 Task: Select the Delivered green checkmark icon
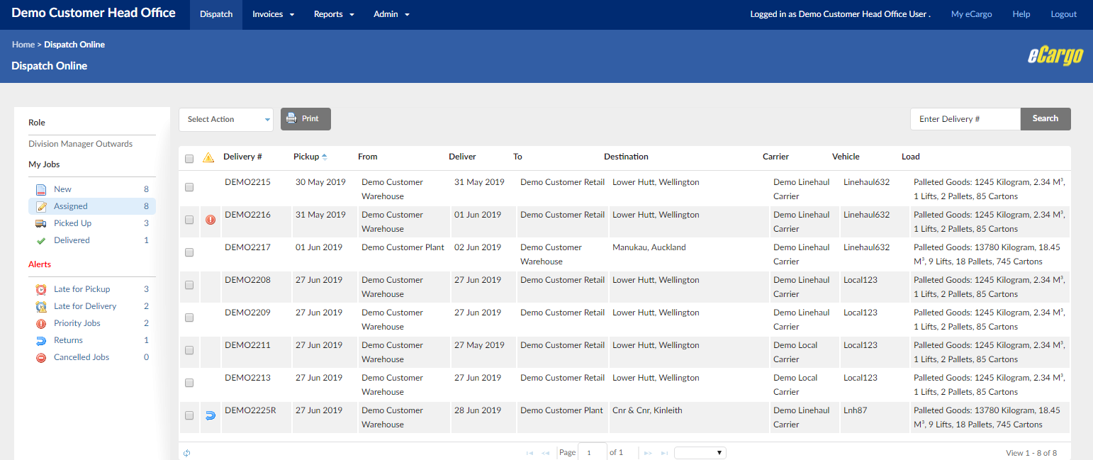click(x=42, y=240)
